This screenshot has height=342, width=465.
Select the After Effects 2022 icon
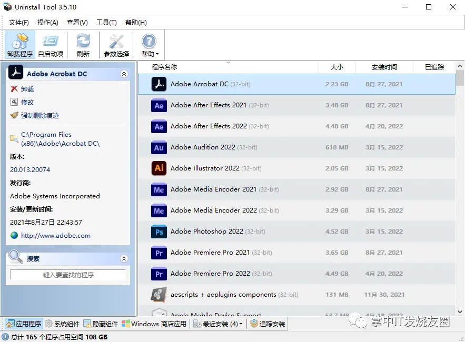coord(159,126)
